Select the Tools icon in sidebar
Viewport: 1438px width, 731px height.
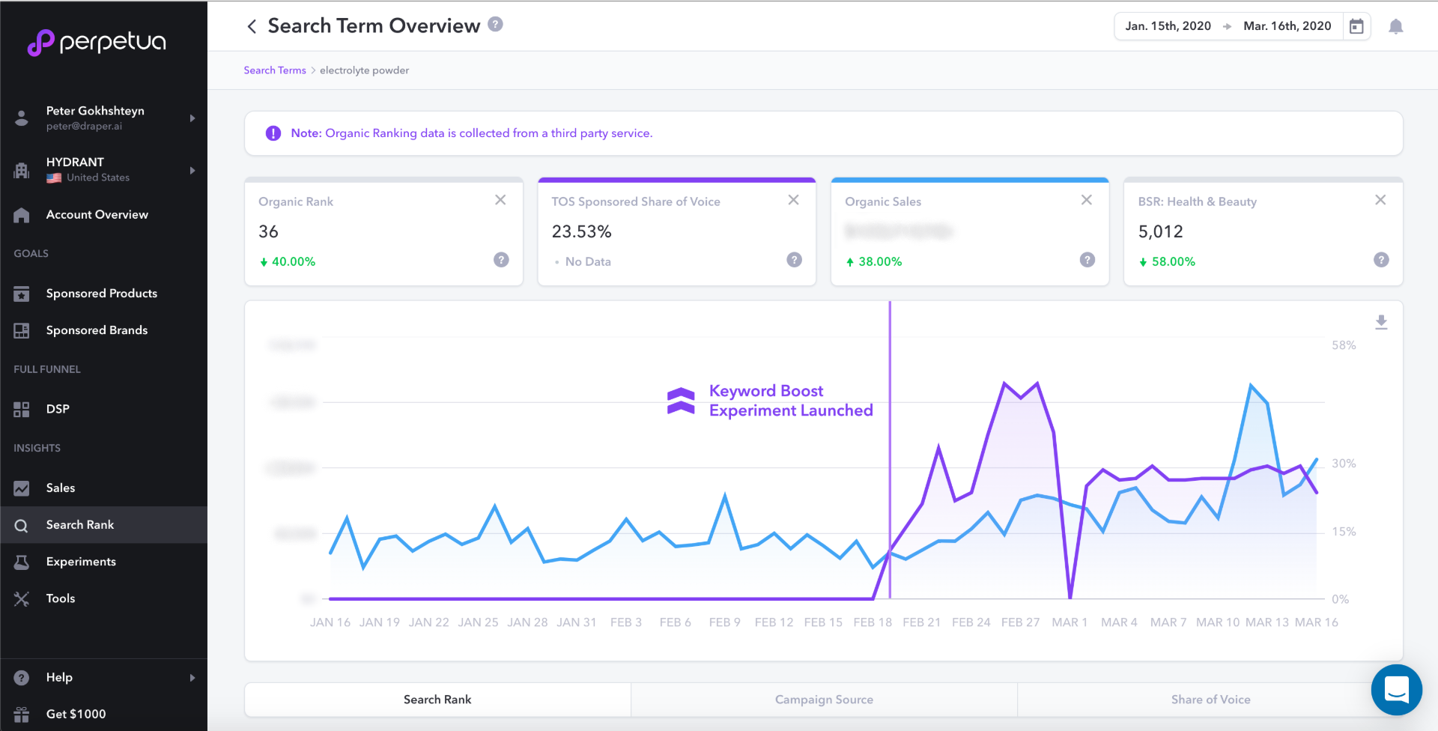tap(22, 598)
